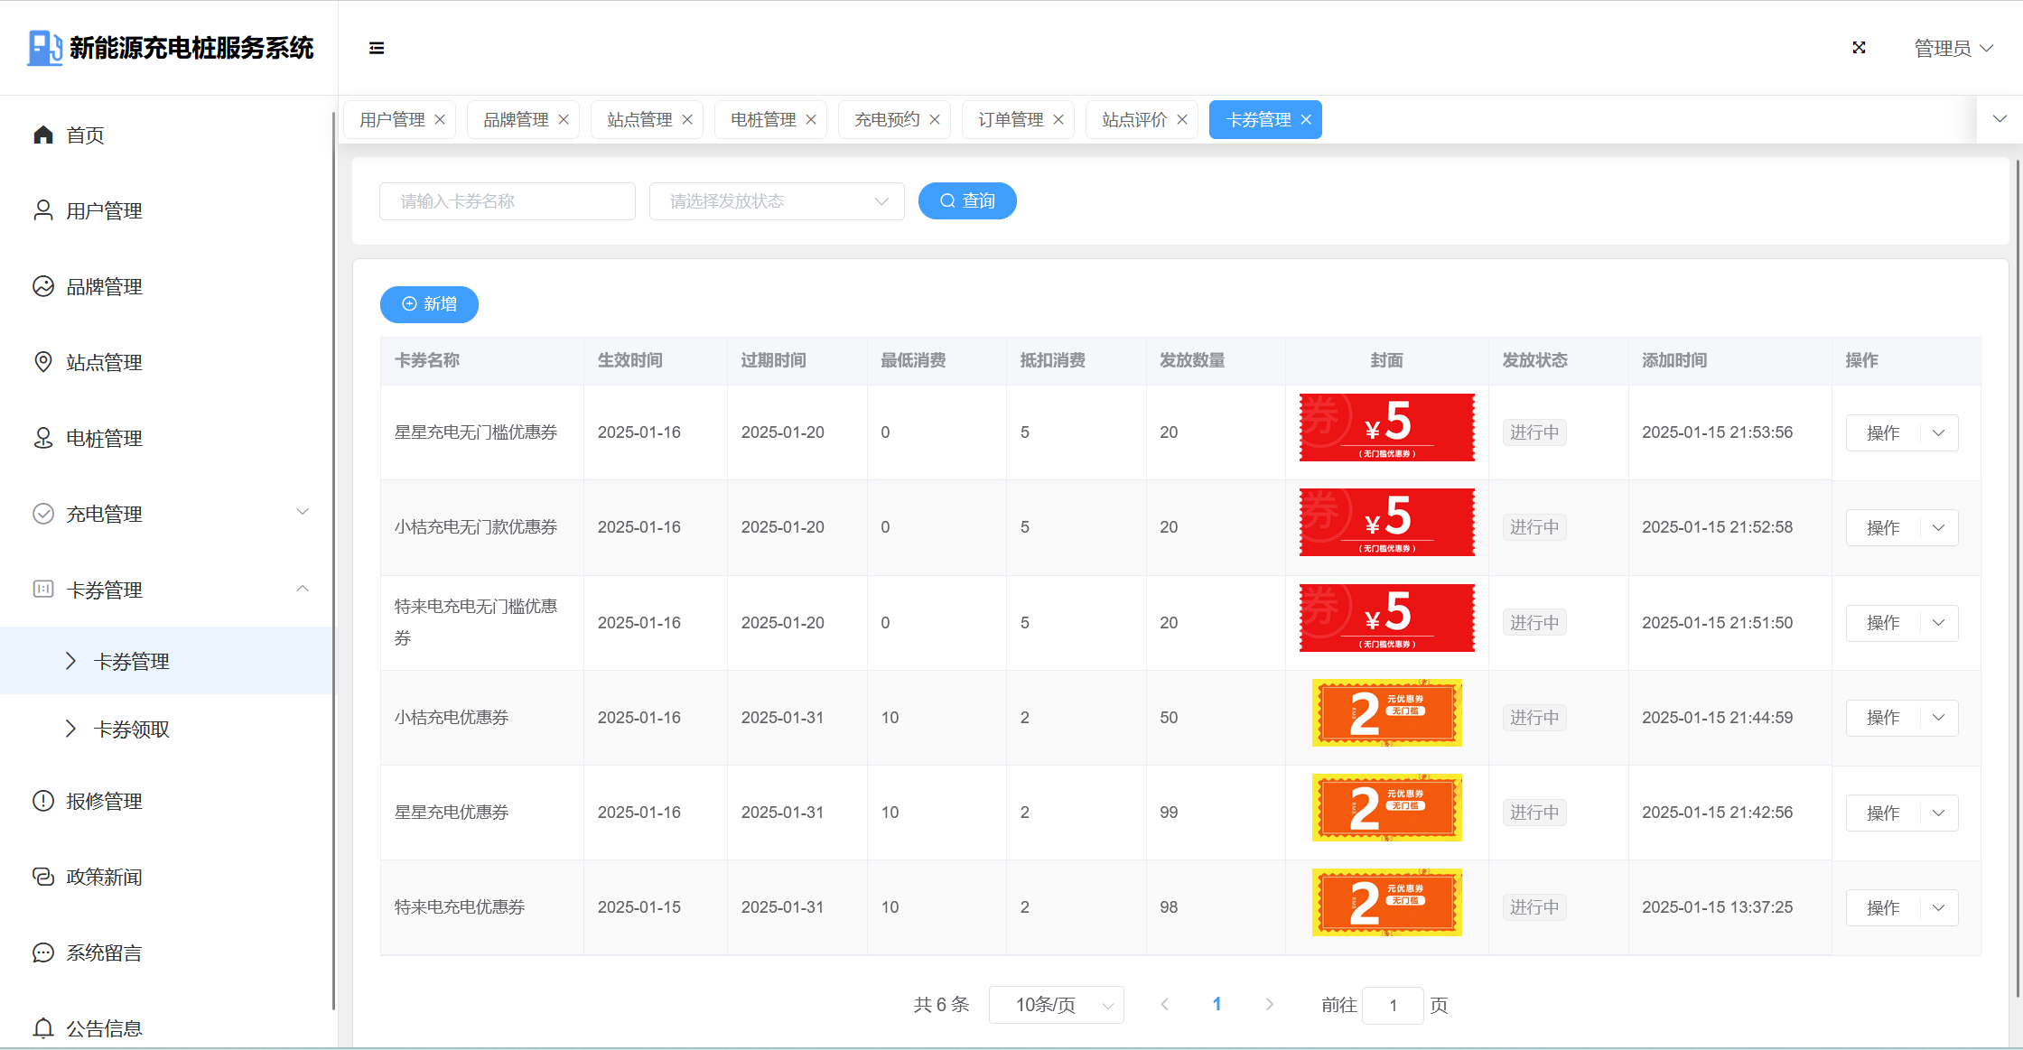Select 卡券领取 submenu item
The image size is (2023, 1050).
pos(131,729)
